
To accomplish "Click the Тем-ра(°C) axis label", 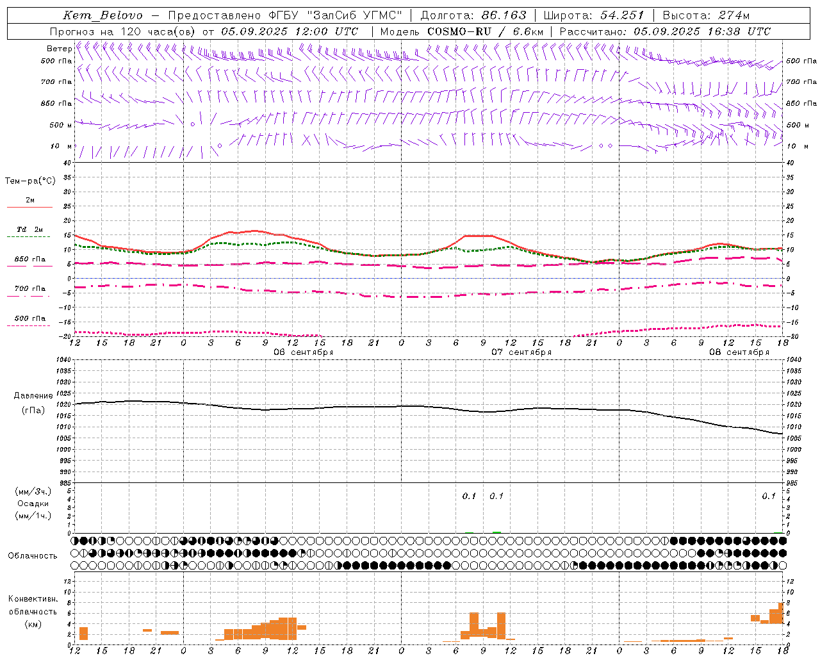I will [30, 181].
